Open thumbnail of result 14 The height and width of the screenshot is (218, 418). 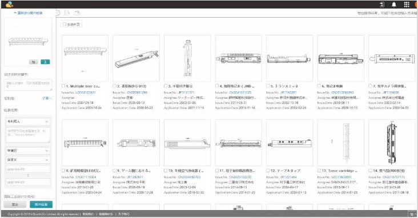pos(392,143)
